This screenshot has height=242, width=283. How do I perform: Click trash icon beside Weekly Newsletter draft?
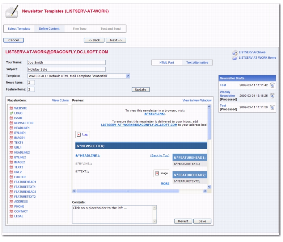click(272, 96)
